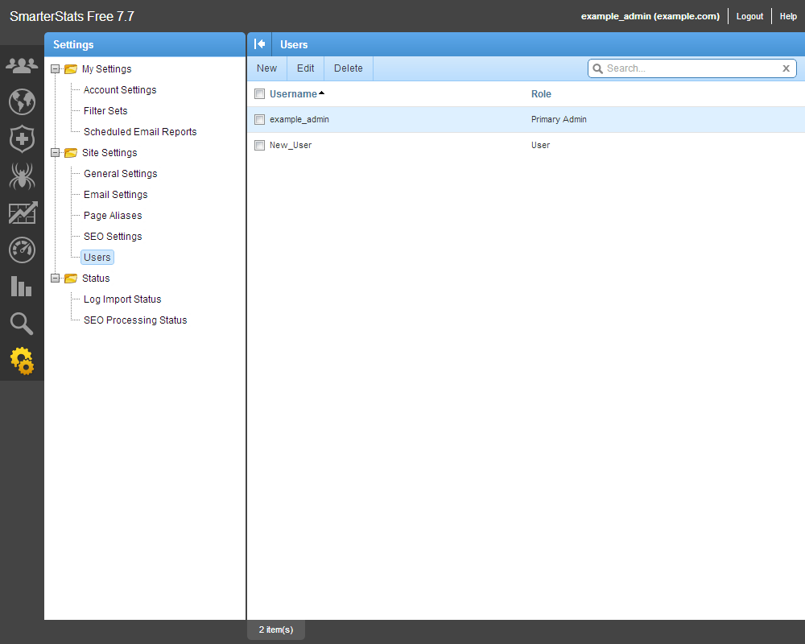The height and width of the screenshot is (644, 805).
Task: Open General Settings in tree
Action: 121,174
